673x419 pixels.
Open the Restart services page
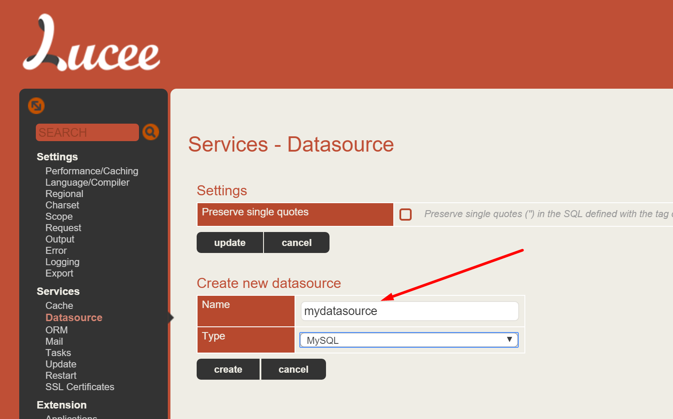point(61,376)
